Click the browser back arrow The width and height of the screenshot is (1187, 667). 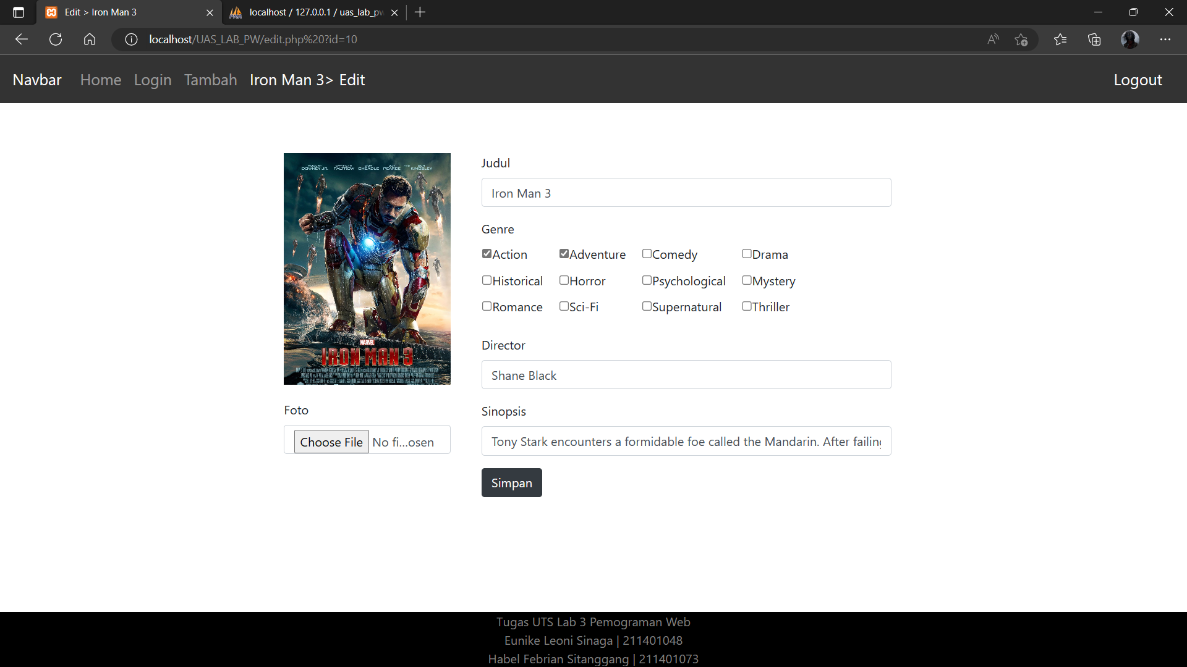click(x=22, y=40)
